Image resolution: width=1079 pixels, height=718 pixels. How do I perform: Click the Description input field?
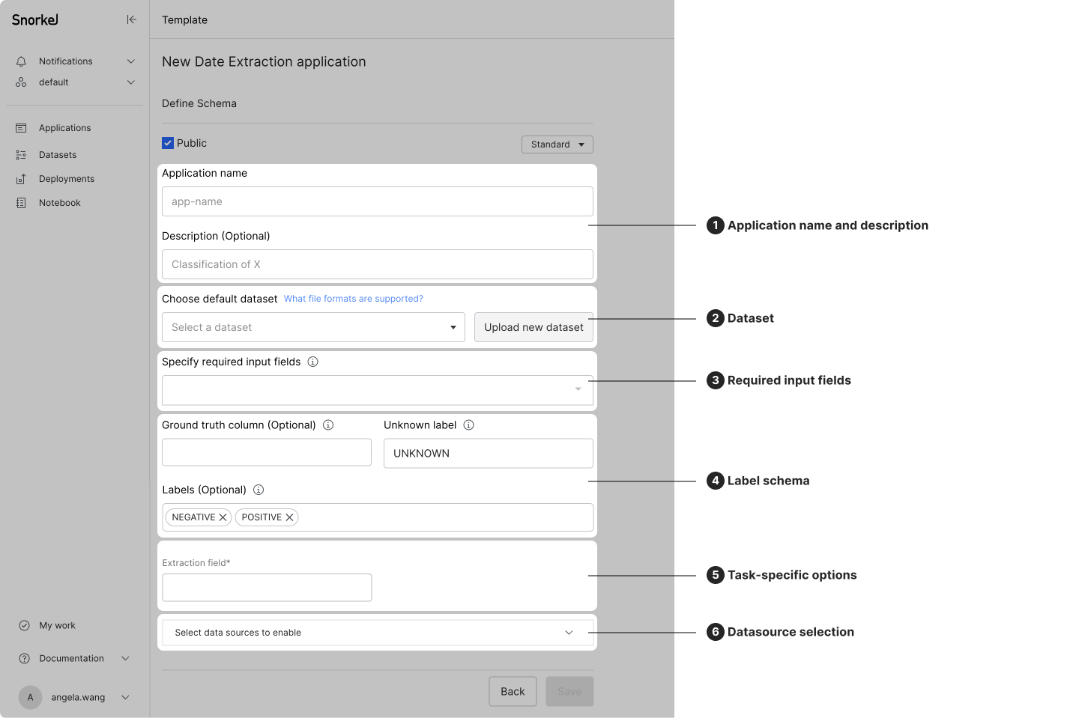pos(378,264)
